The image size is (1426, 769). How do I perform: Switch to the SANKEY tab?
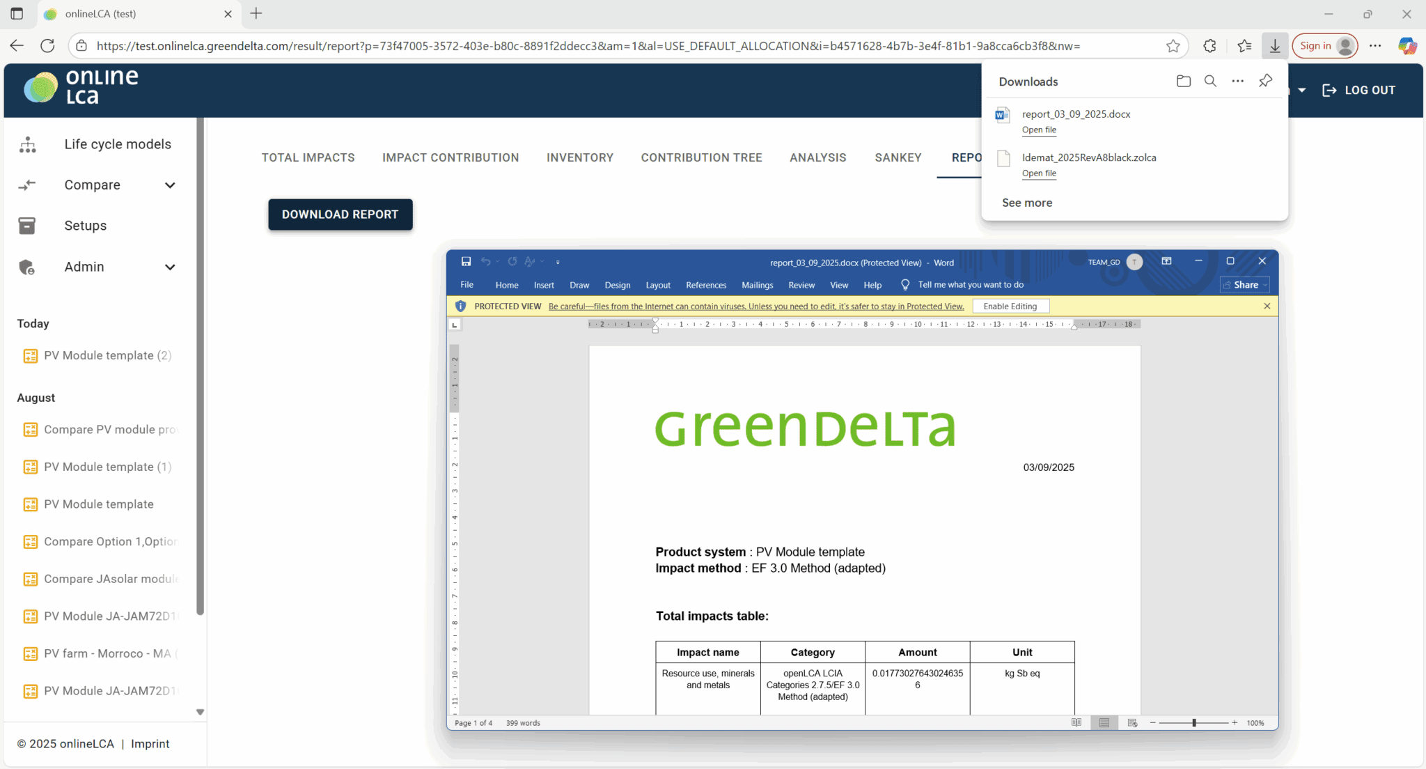pyautogui.click(x=898, y=157)
